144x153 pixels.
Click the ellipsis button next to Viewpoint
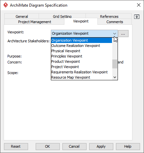point(123,34)
